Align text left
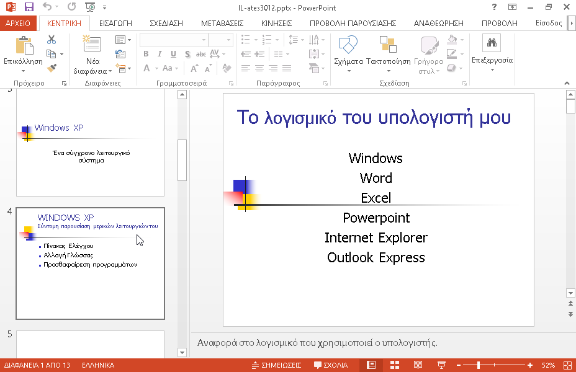 246,68
